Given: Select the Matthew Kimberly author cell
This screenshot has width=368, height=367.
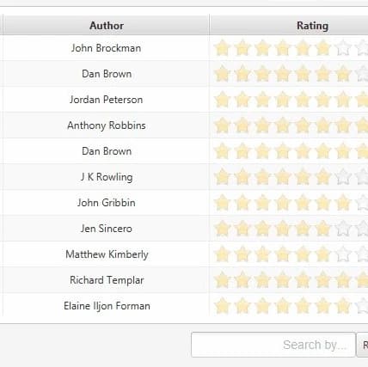Looking at the screenshot, I should click(x=107, y=254).
